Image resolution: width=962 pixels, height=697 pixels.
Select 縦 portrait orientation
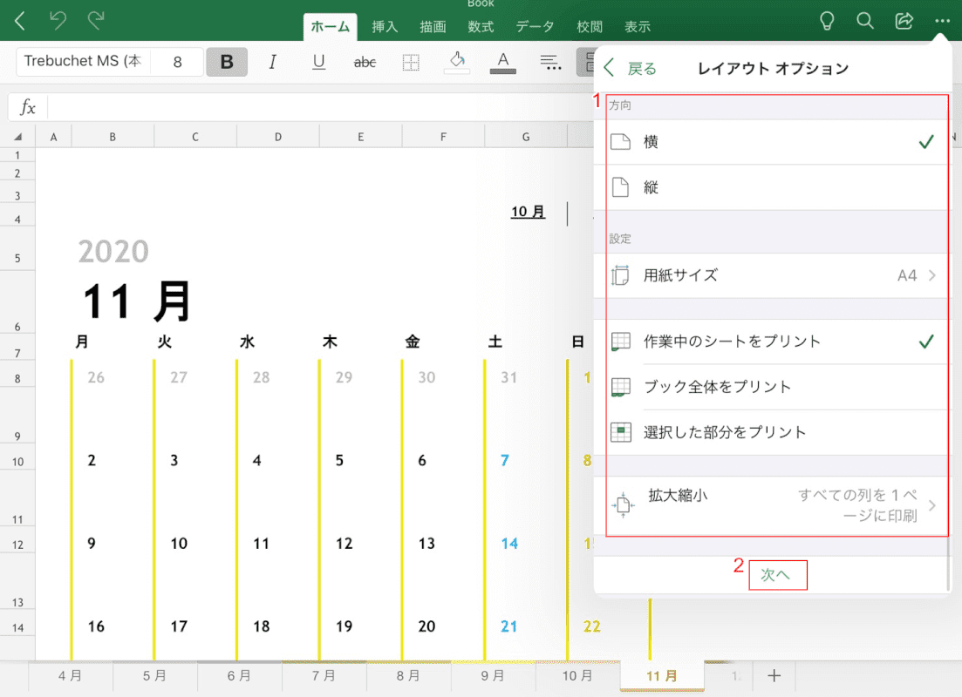point(774,187)
